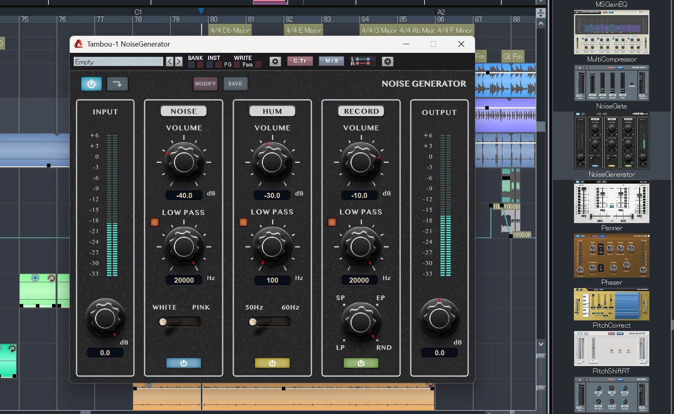Screen dimensions: 674x414
Task: Click the bypass routing arrow button
Action: tap(117, 84)
